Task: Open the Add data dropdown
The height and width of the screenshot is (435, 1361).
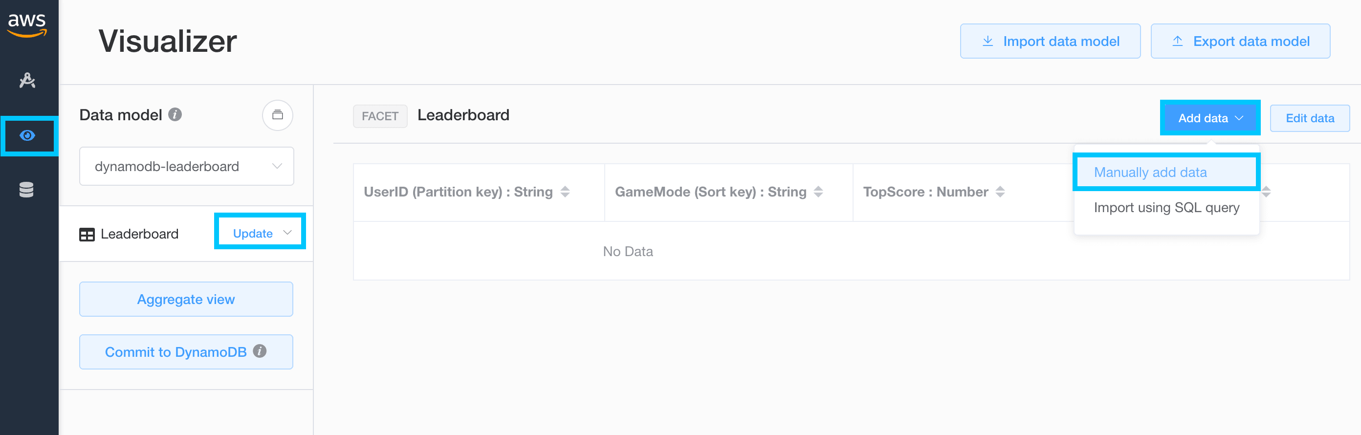Action: (x=1209, y=118)
